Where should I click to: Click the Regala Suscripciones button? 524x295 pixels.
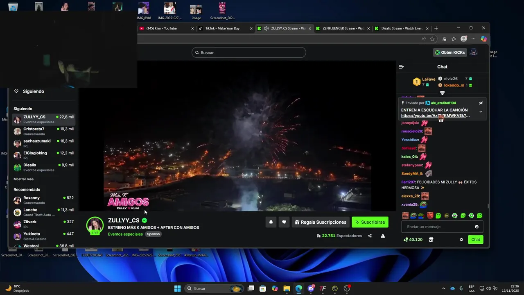pos(321,222)
